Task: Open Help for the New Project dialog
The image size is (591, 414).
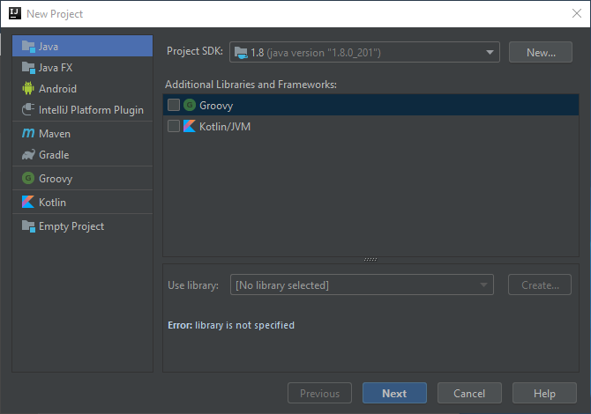Action: pyautogui.click(x=544, y=394)
